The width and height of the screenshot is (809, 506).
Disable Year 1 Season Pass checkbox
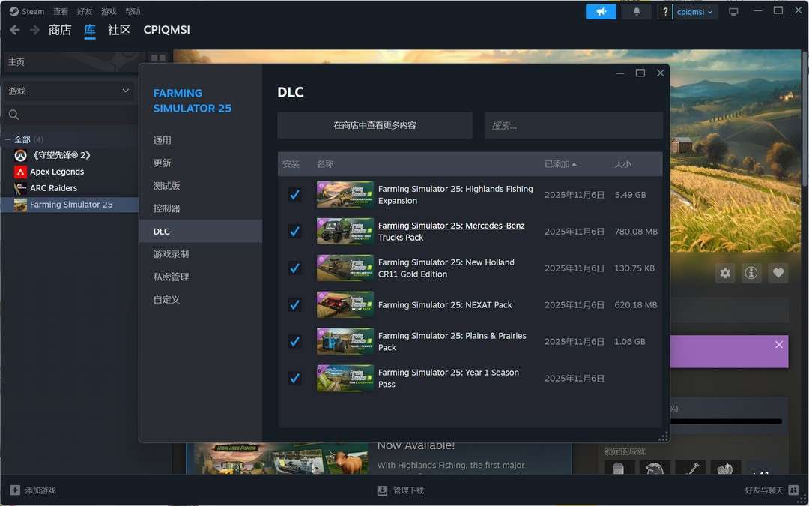pos(294,378)
